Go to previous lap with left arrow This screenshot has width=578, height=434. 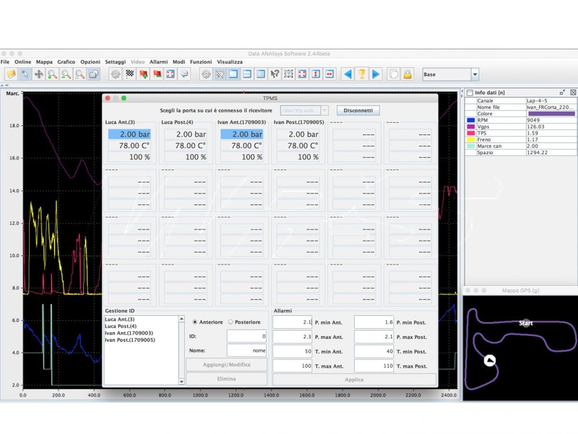pos(347,74)
